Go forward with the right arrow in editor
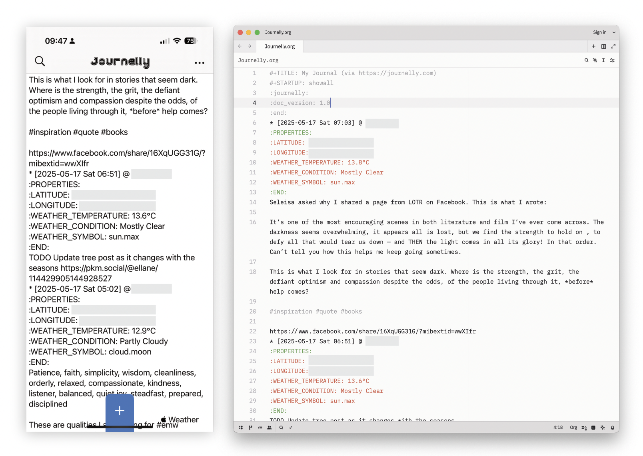 click(250, 46)
